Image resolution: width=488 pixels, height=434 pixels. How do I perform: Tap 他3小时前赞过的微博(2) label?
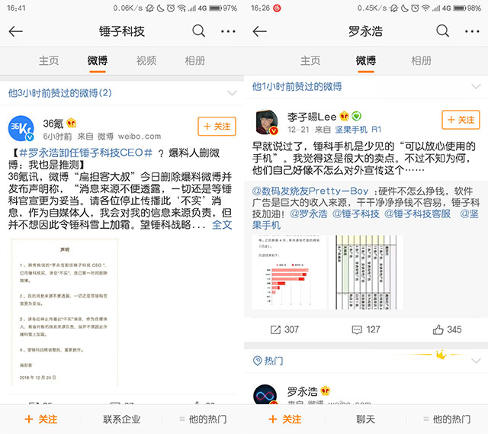point(60,93)
